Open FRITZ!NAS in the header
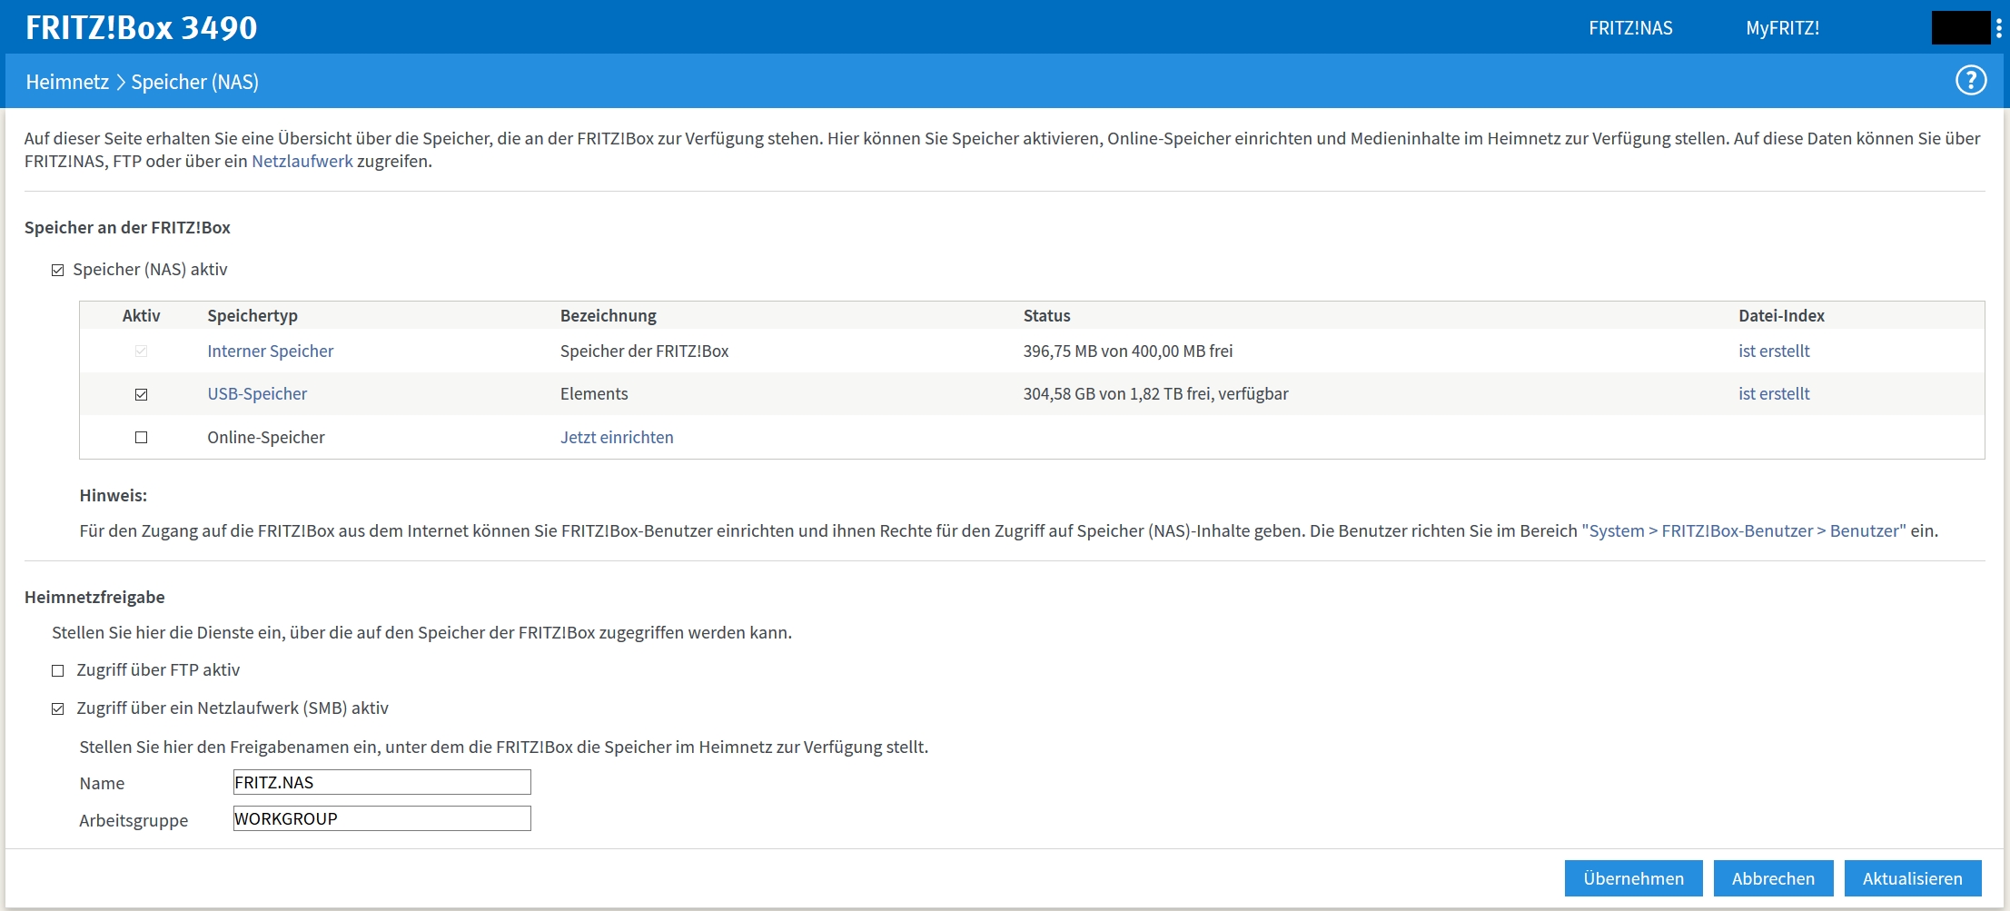Screen dimensions: 2010x911 tap(1630, 28)
